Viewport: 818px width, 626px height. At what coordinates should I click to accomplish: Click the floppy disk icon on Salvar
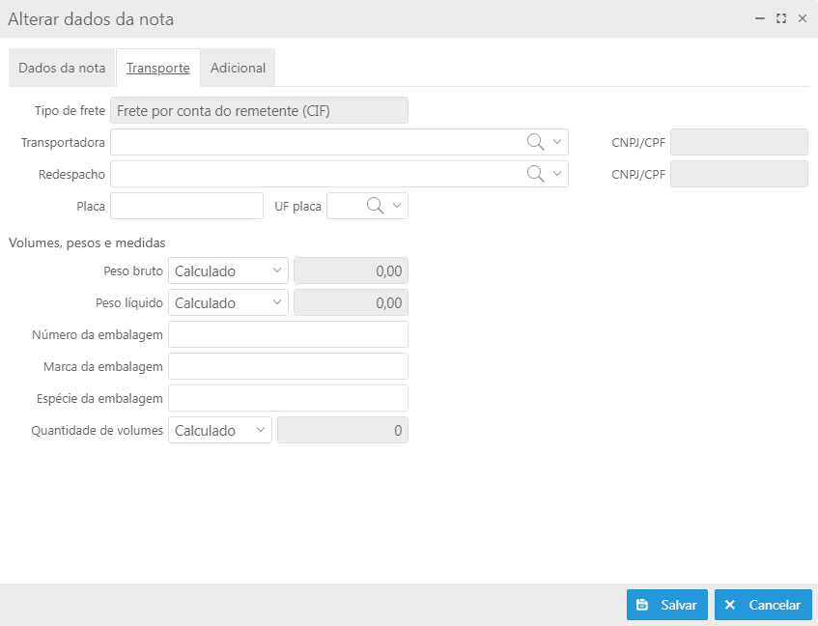pyautogui.click(x=642, y=605)
